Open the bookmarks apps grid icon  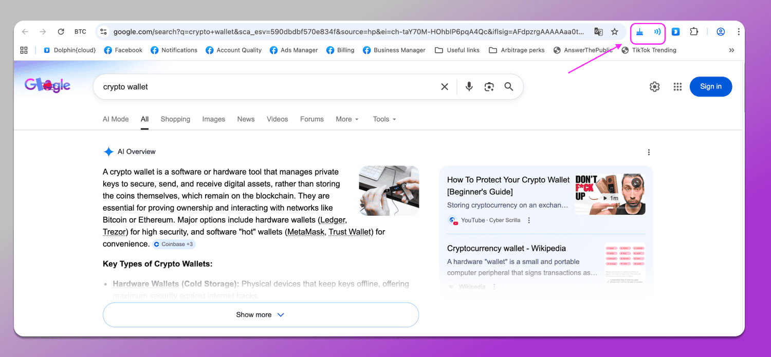click(24, 50)
